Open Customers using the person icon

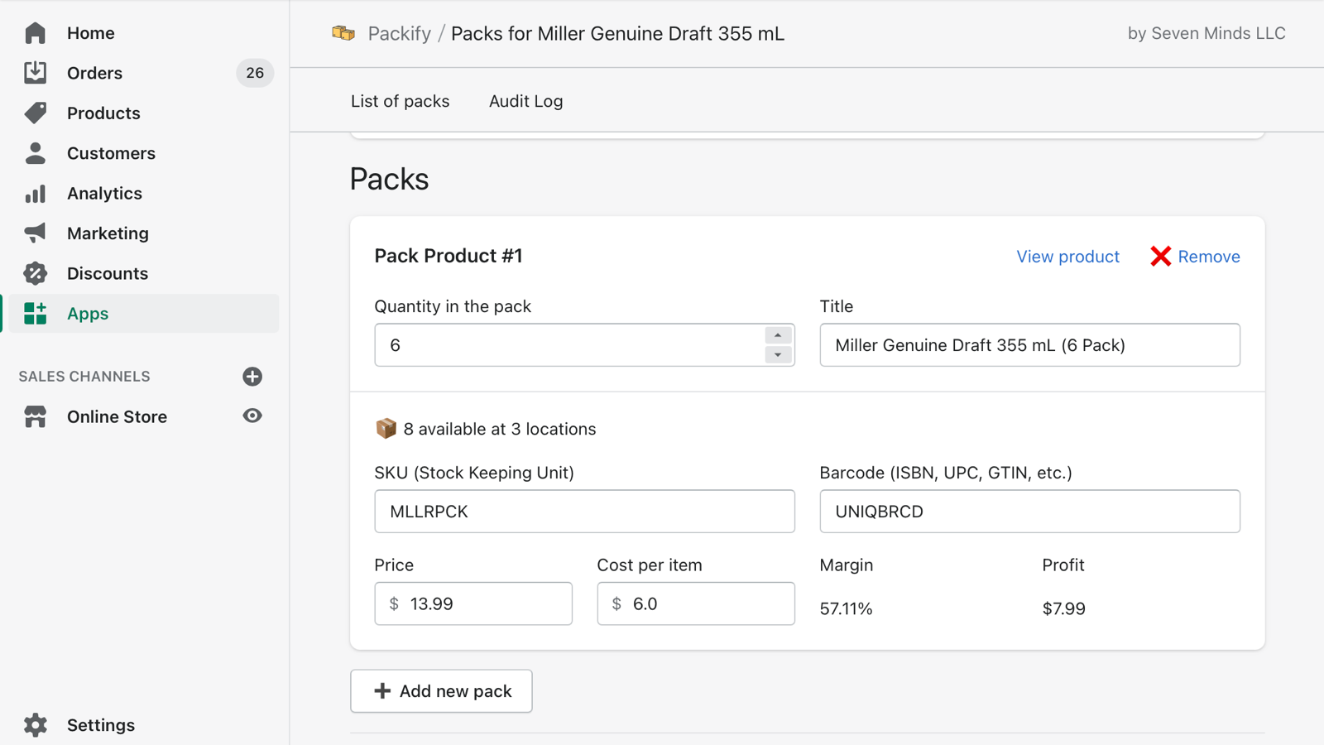(x=36, y=153)
